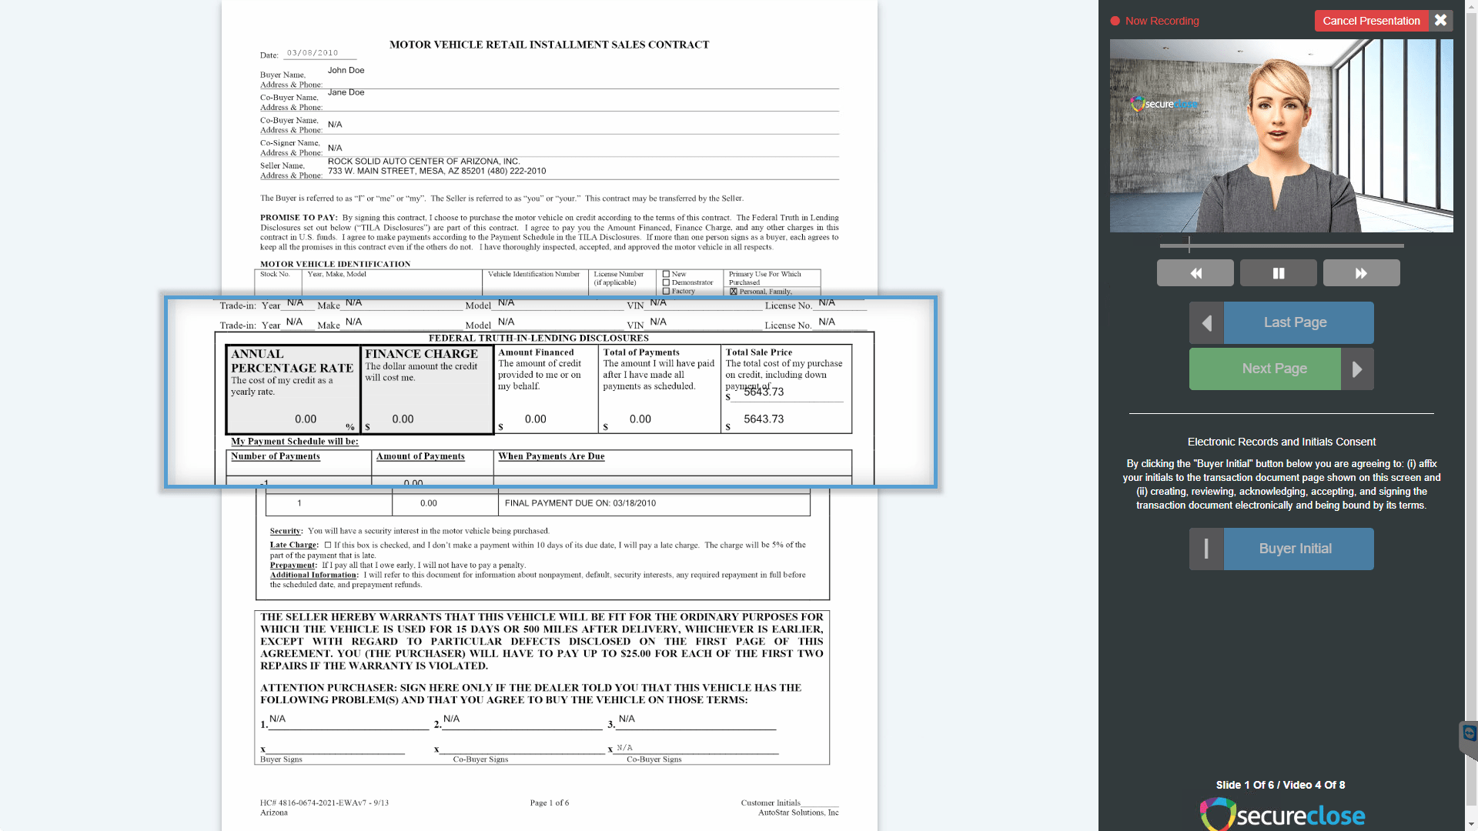Toggle the Late Charge checkbox in the contract
This screenshot has height=831, width=1478.
coord(326,545)
